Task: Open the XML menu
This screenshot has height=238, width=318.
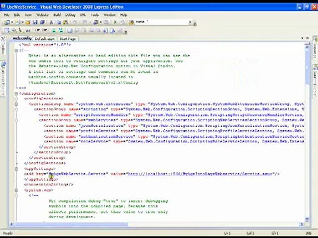Action: (x=82, y=15)
